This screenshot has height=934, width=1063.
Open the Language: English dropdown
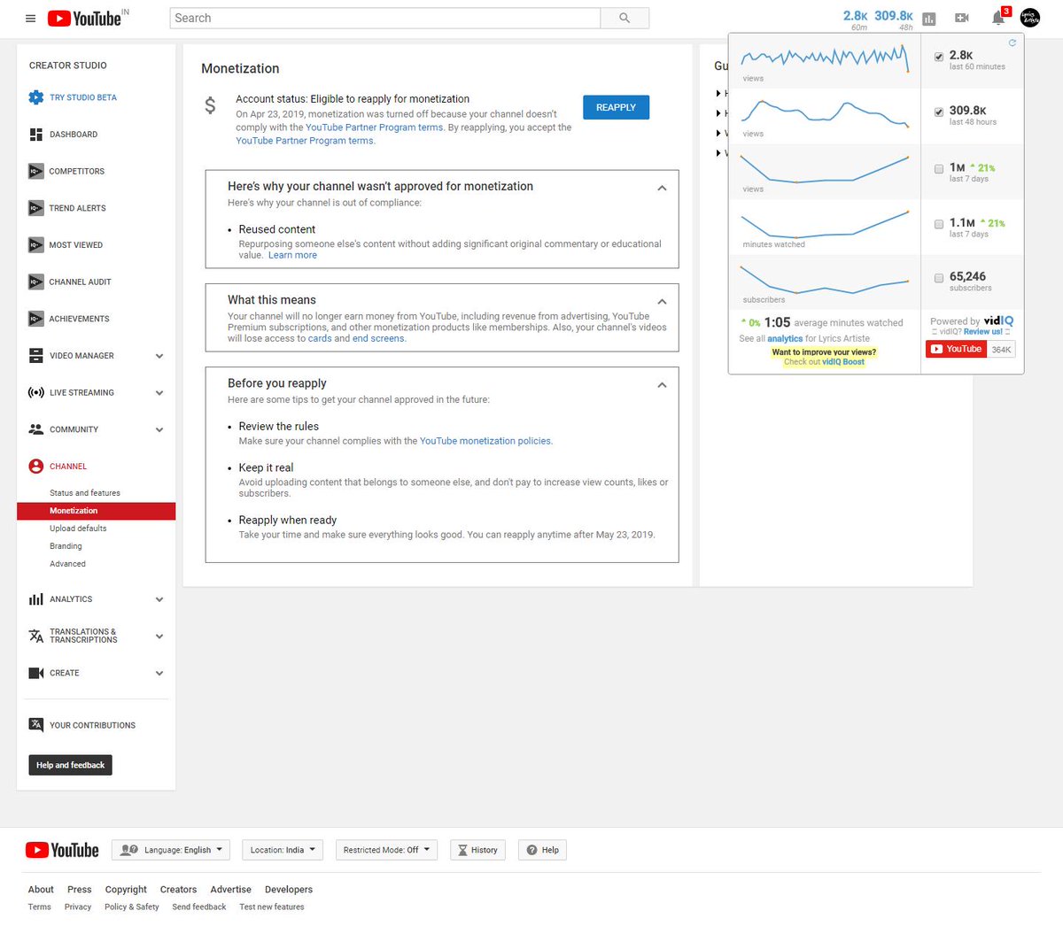tap(171, 850)
